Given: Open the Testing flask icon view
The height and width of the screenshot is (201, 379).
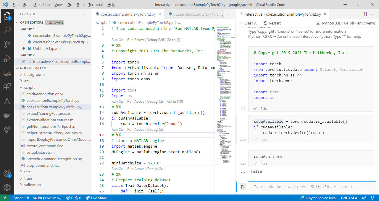Looking at the screenshot, I should (x=7, y=101).
